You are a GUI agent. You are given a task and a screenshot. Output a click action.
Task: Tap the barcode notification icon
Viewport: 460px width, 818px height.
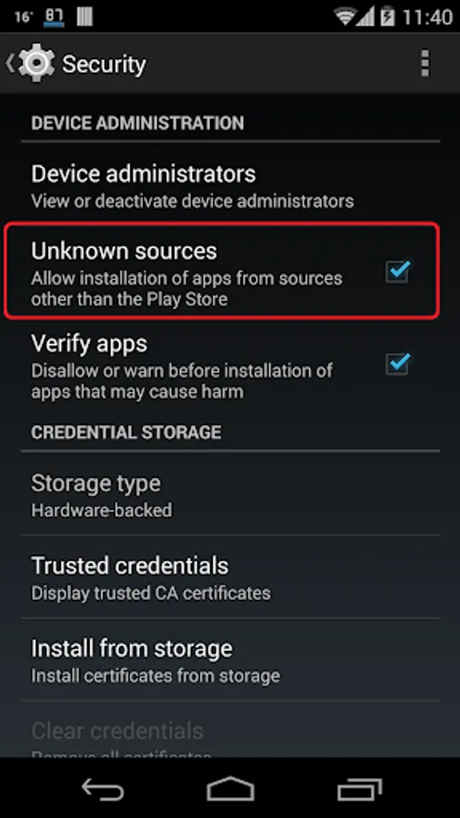[x=85, y=16]
